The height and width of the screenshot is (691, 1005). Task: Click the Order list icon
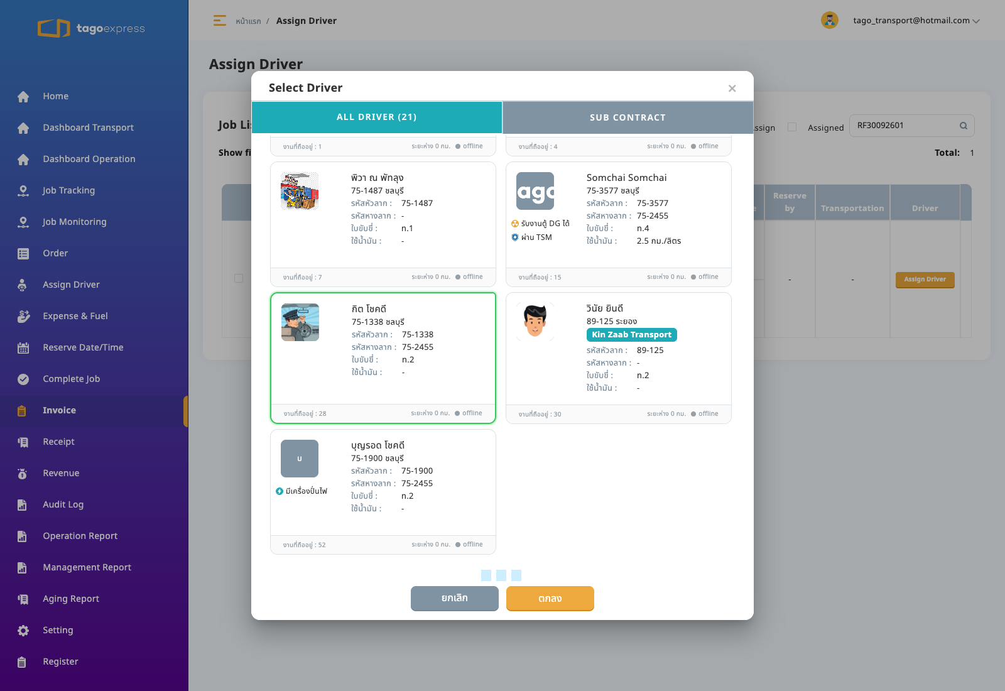(23, 254)
